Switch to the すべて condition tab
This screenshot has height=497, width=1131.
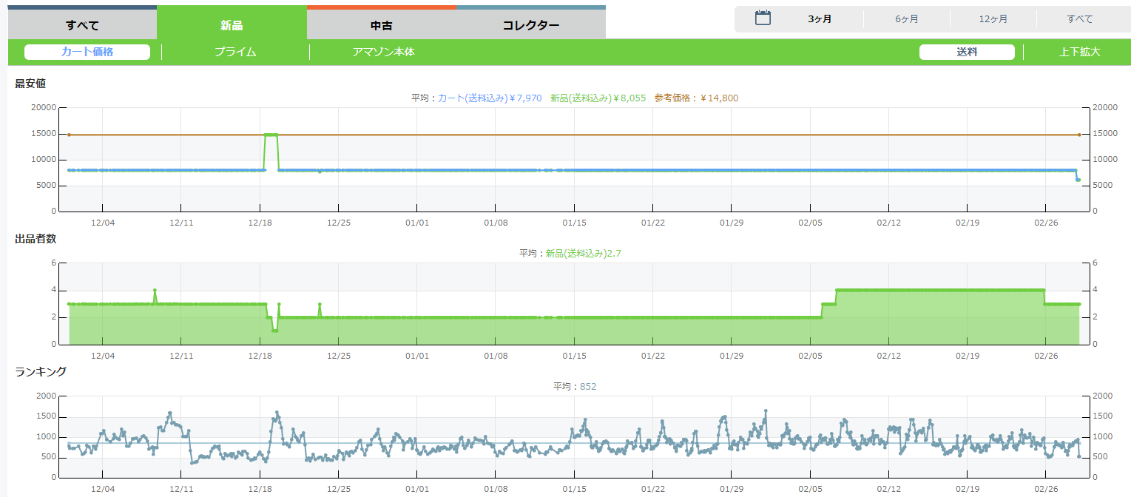(x=82, y=25)
